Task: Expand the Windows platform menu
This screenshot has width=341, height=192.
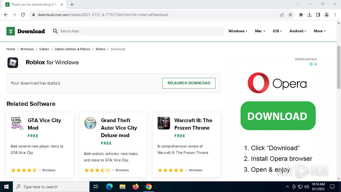Action: pos(238,31)
